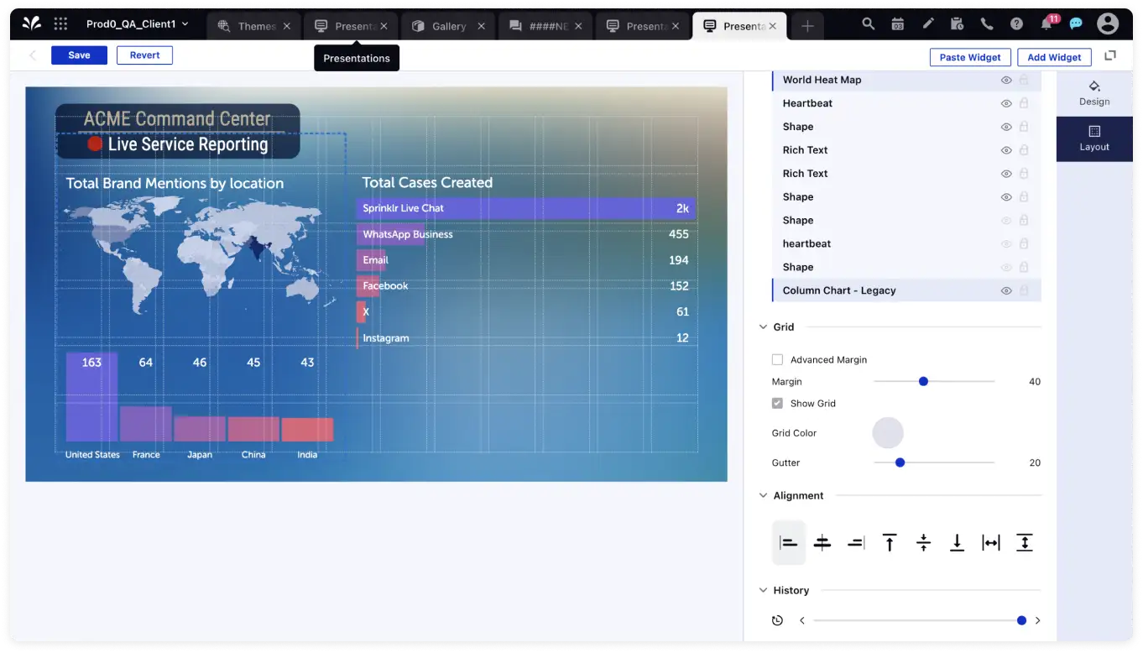Align widgets to horizontal center
This screenshot has height=653, width=1143.
pyautogui.click(x=822, y=543)
